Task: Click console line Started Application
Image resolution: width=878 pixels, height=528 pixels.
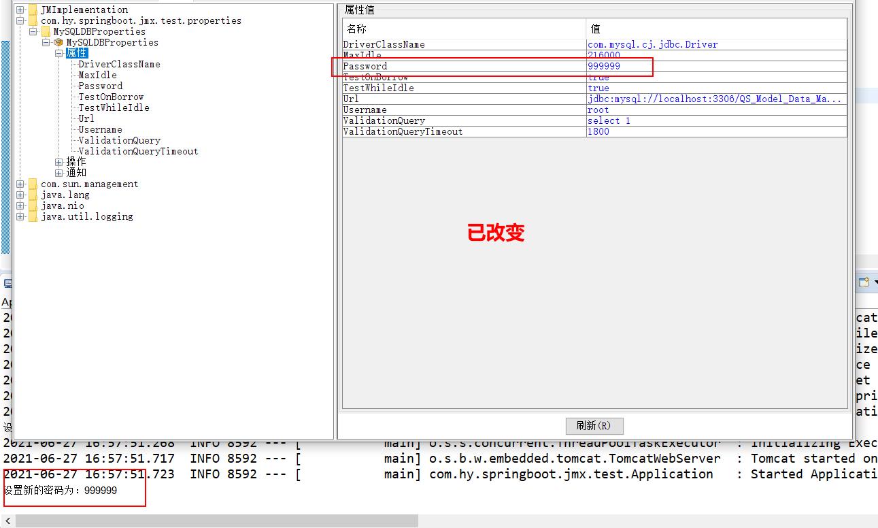Action: pyautogui.click(x=440, y=474)
